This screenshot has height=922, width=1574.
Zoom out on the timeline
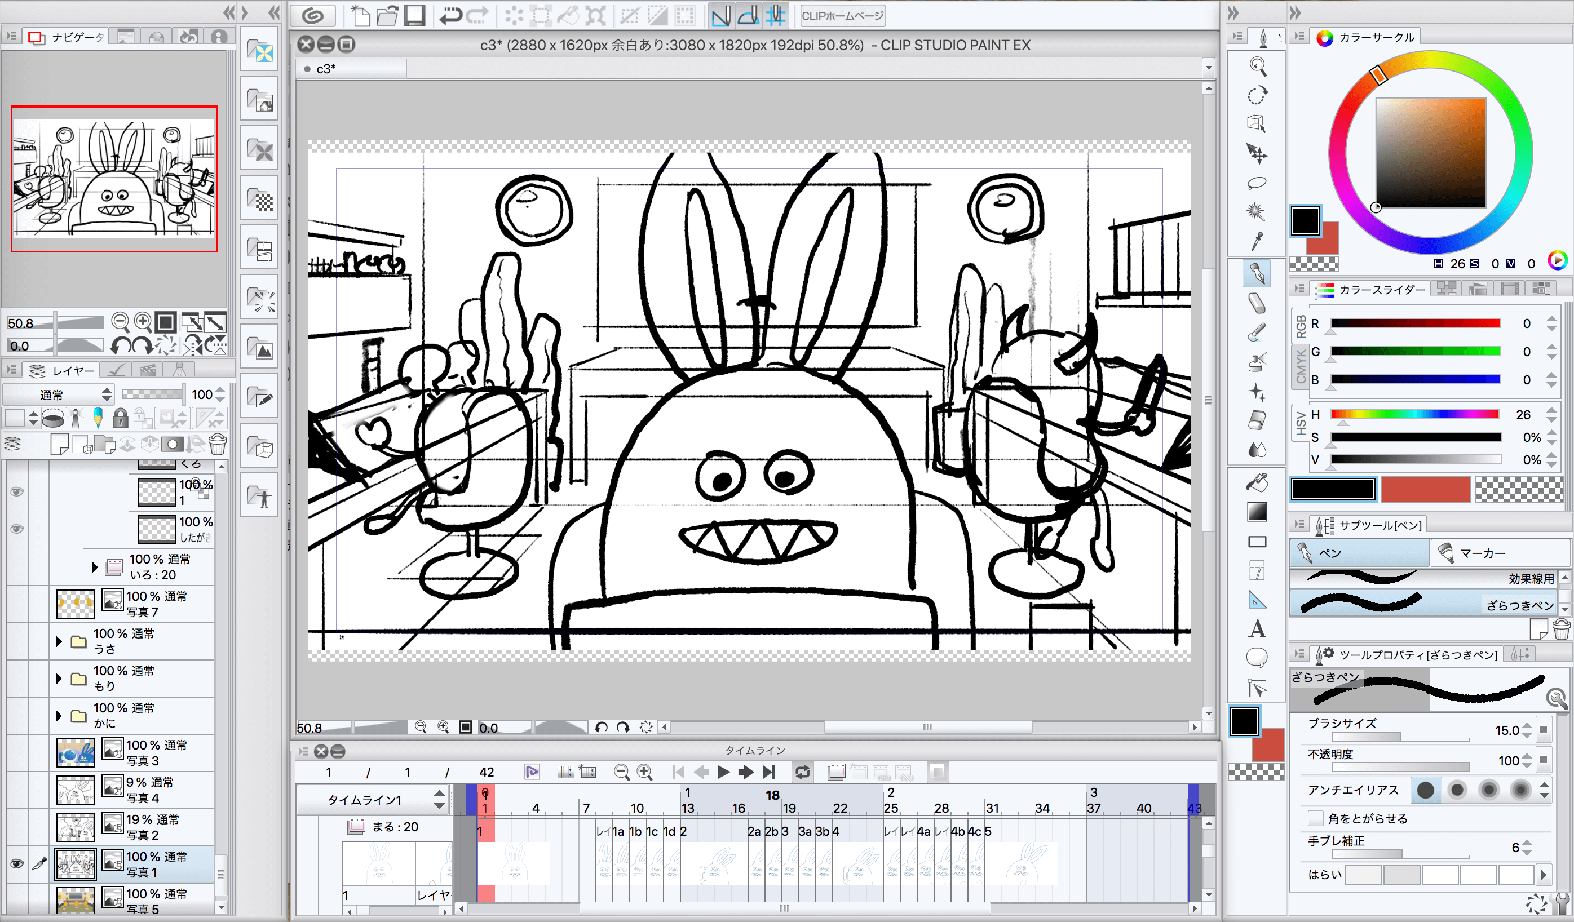point(621,772)
